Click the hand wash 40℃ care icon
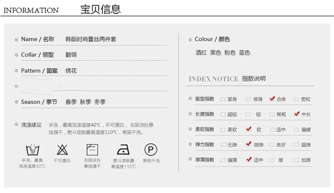This screenshot has height=193, width=334. 32,149
